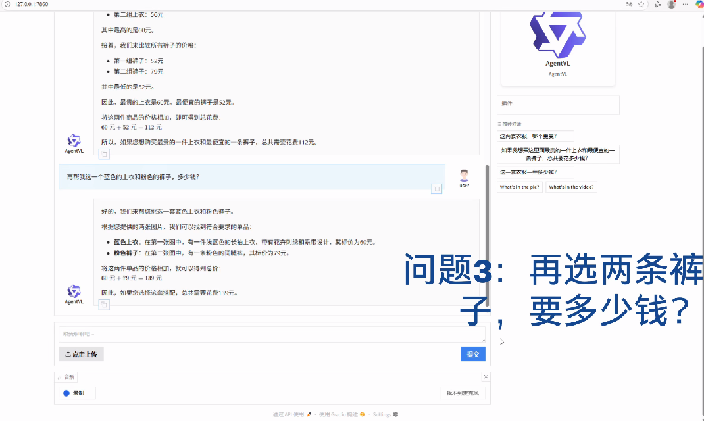The width and height of the screenshot is (704, 421).
Task: Copy the 112元 answer using its copy icon
Action: [x=103, y=155]
